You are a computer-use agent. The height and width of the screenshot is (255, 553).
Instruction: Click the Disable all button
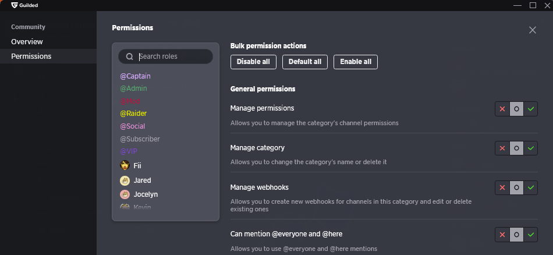click(x=253, y=62)
